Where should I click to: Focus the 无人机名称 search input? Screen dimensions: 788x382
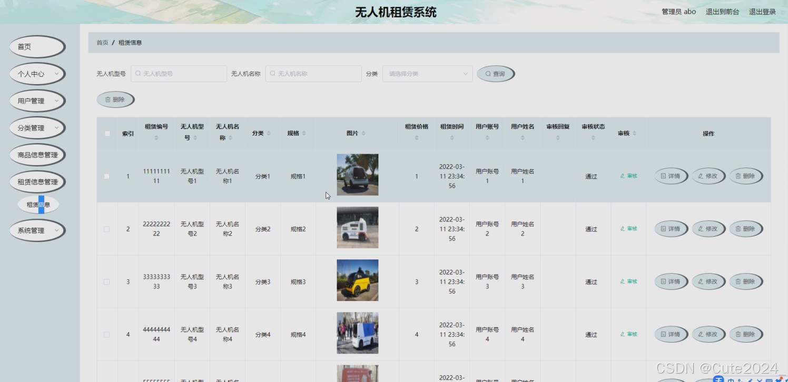313,74
